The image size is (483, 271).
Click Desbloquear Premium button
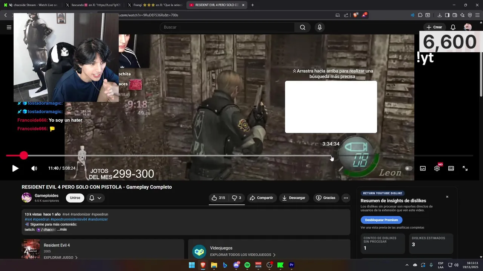[381, 220]
